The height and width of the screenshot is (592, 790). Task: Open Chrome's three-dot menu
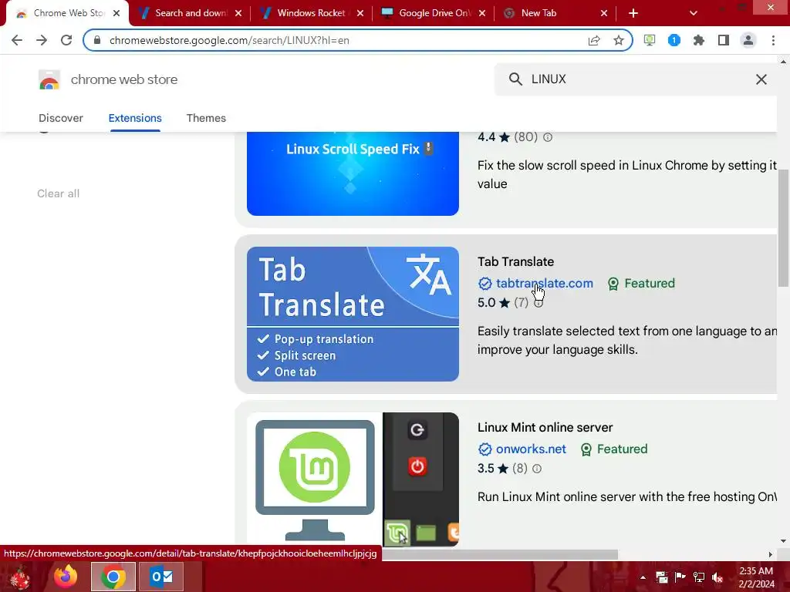(773, 40)
